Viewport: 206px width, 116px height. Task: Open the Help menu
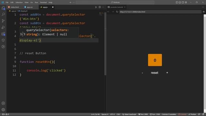click(x=51, y=2)
